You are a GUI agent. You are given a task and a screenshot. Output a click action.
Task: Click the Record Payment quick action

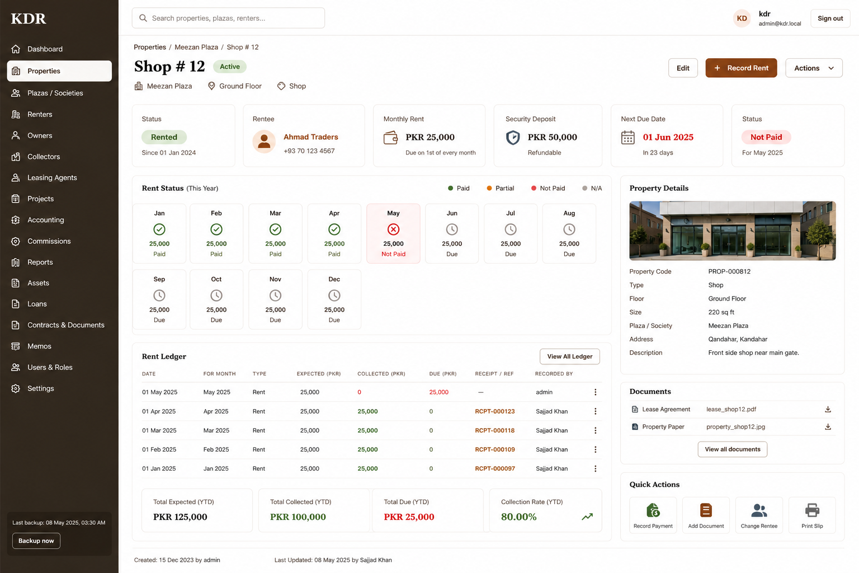coord(653,515)
